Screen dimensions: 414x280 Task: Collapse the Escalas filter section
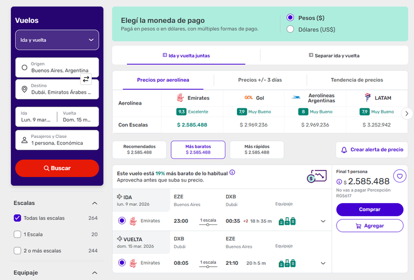[95, 203]
